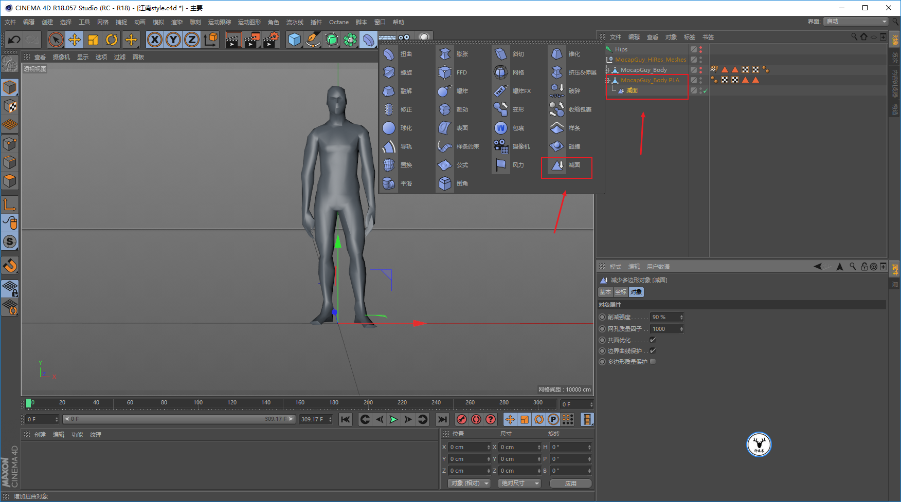Click frame 100 on the timeline ruler
This screenshot has height=502, width=901.
tap(198, 403)
